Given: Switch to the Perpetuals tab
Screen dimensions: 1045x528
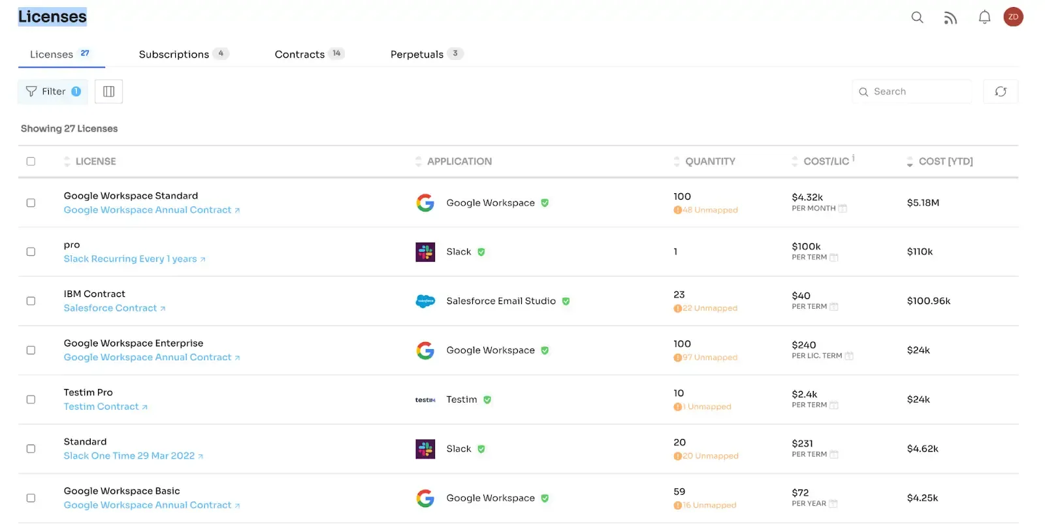Looking at the screenshot, I should pos(426,54).
